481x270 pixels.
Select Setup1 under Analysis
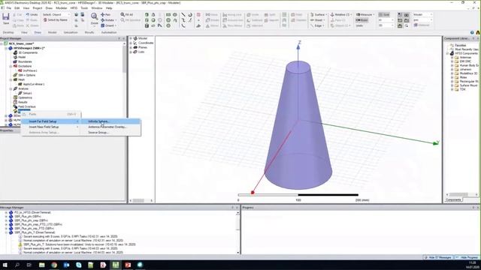27,93
